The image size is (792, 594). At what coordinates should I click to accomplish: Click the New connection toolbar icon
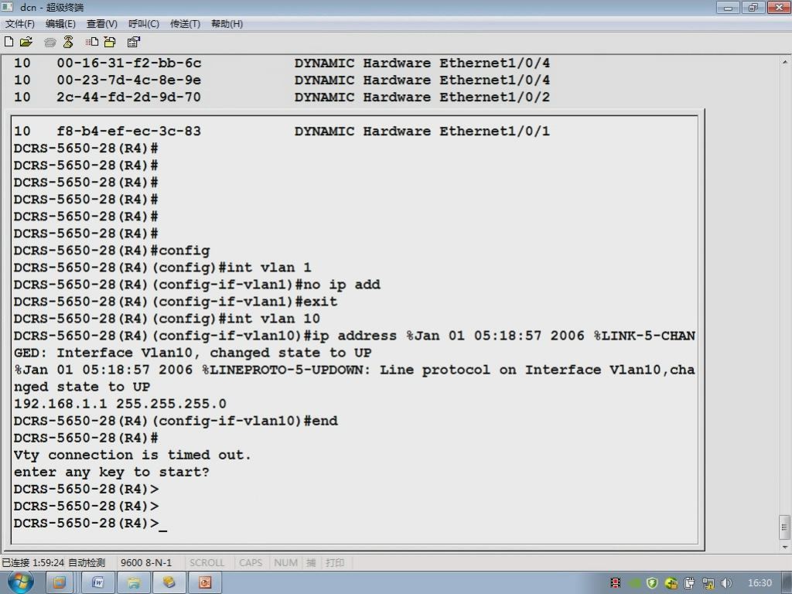(9, 42)
